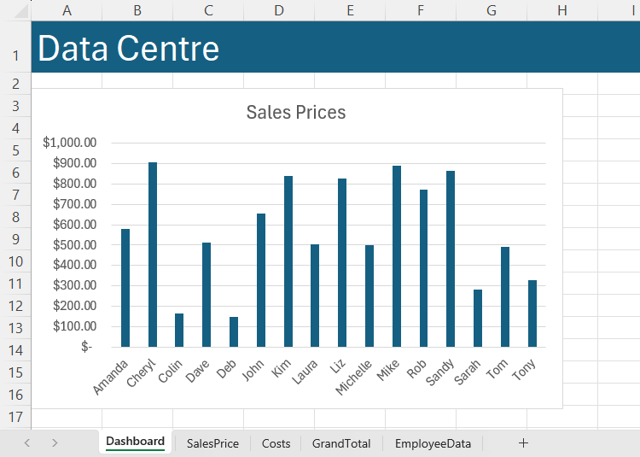Select the EmployeeData sheet tab
Viewport: 640px width, 457px height.
433,443
